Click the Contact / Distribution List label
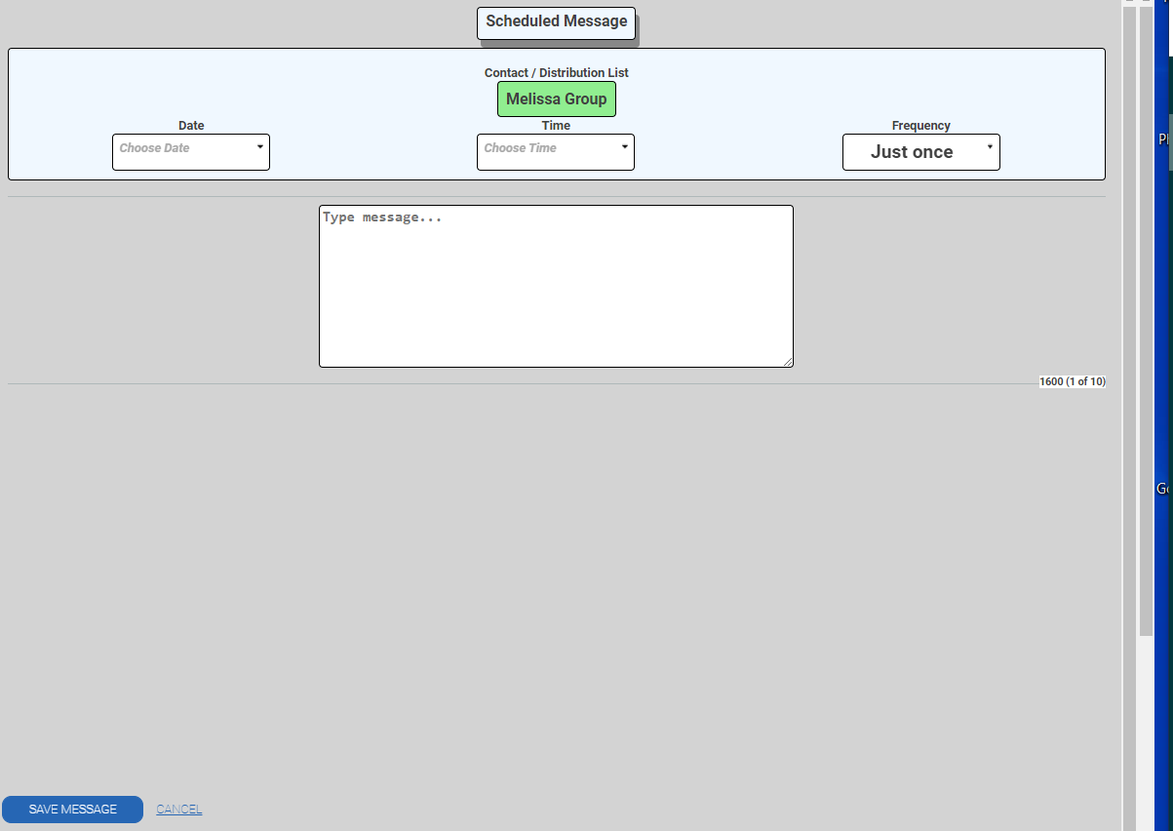The height and width of the screenshot is (831, 1173). [x=556, y=73]
